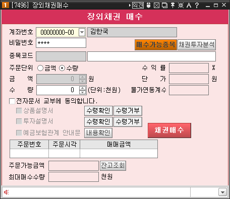The width and height of the screenshot is (230, 199).
Task: Check the 투자설명서 checkbox
Action: click(19, 121)
